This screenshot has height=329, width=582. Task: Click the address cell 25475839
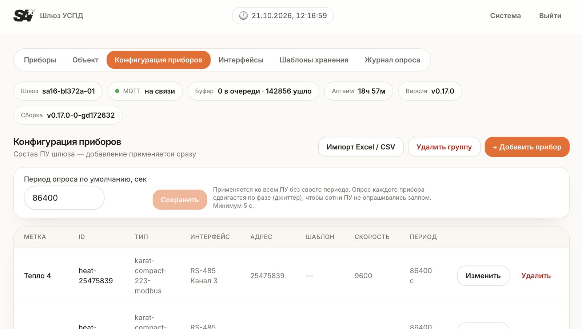267,276
